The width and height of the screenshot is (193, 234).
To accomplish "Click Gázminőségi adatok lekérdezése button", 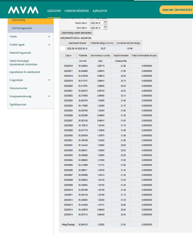I will point(76,33).
